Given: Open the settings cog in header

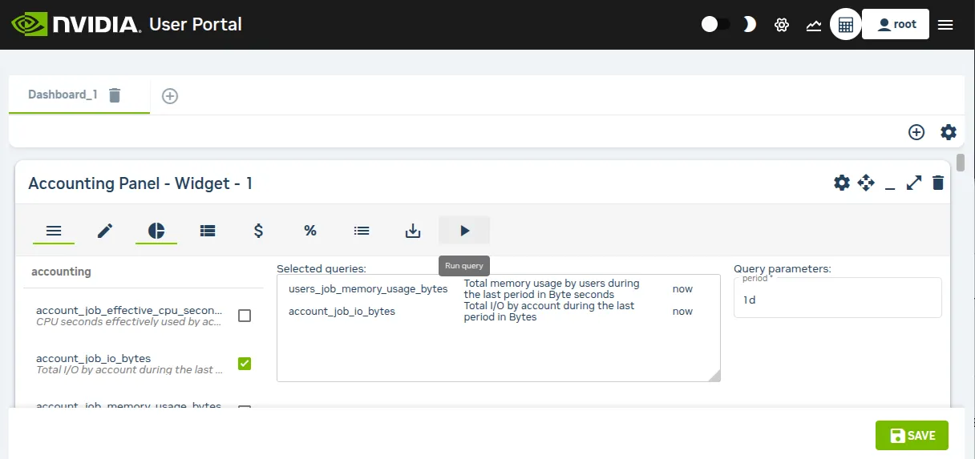Looking at the screenshot, I should 782,25.
